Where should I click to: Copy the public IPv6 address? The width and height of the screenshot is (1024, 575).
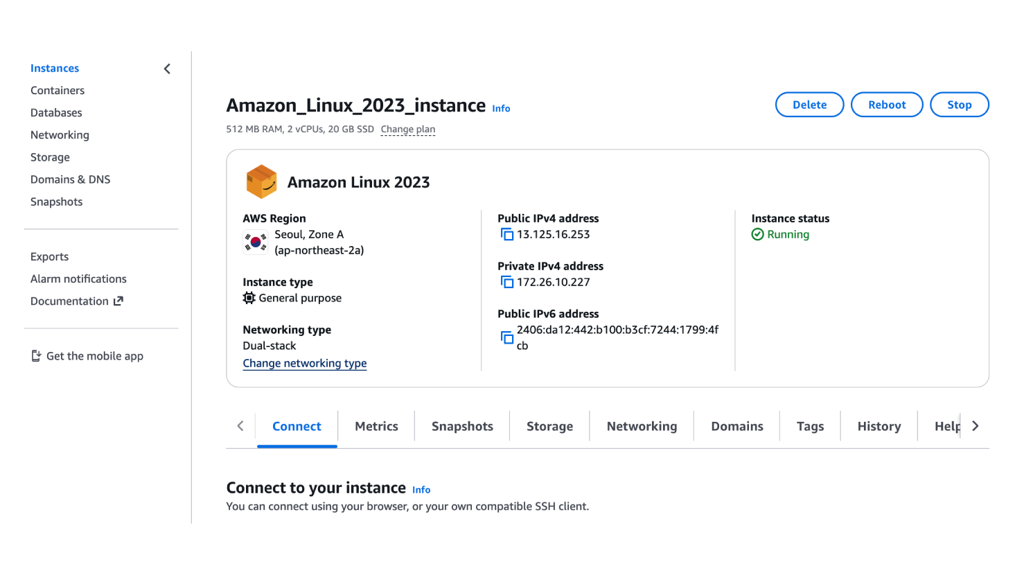click(507, 338)
